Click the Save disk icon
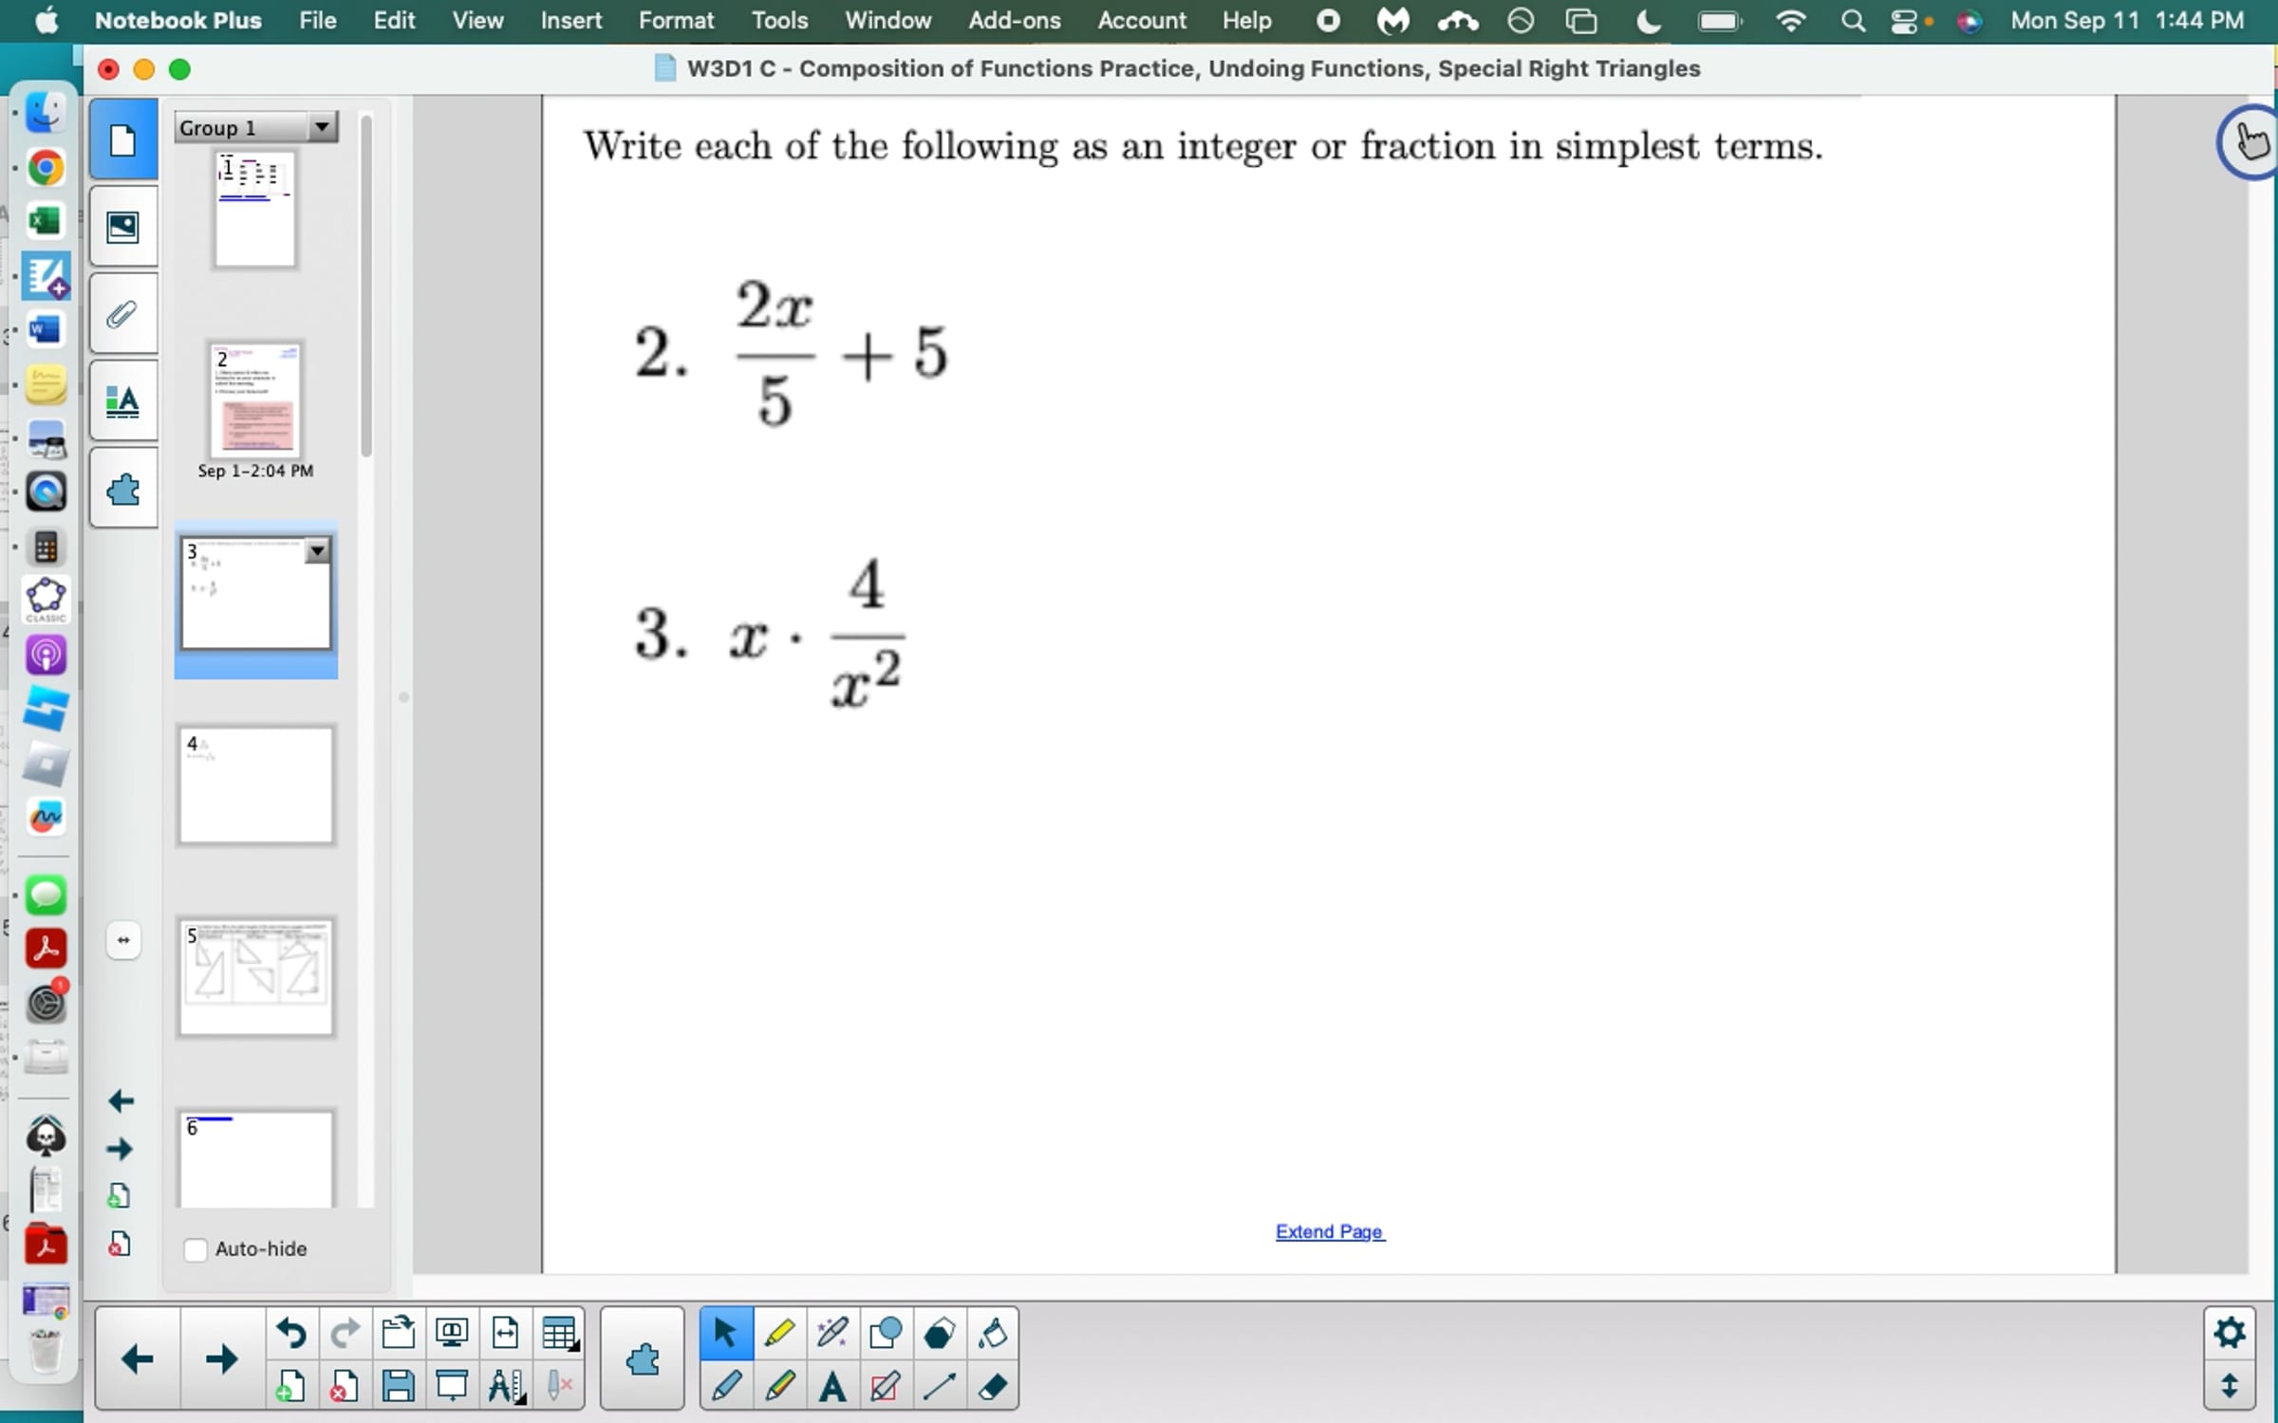The width and height of the screenshot is (2278, 1423). (x=398, y=1387)
